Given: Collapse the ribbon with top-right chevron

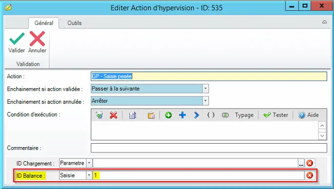Looking at the screenshot, I should (x=324, y=22).
